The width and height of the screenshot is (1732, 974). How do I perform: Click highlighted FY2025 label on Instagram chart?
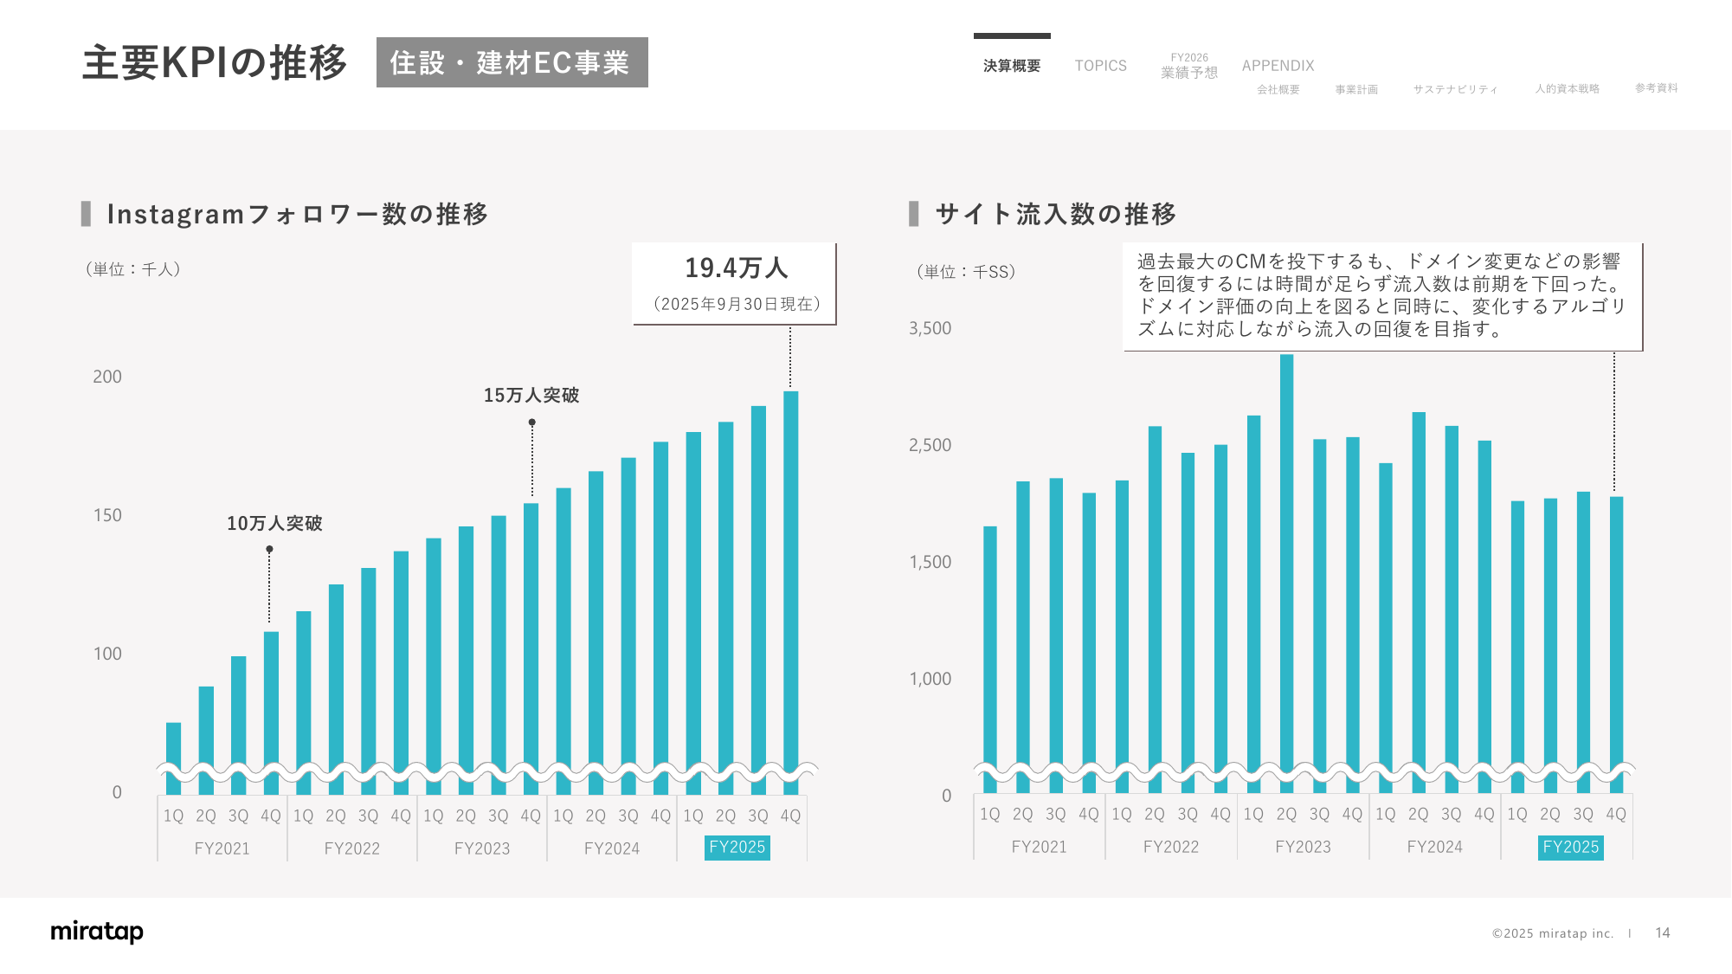[x=737, y=848]
